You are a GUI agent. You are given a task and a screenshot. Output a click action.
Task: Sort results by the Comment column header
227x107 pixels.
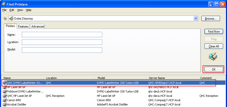point(212,78)
